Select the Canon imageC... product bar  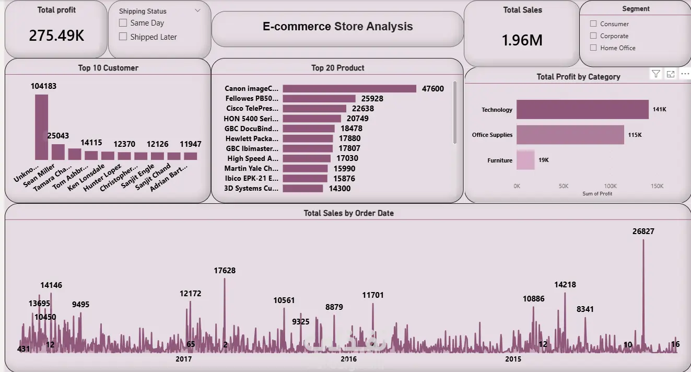(x=349, y=89)
